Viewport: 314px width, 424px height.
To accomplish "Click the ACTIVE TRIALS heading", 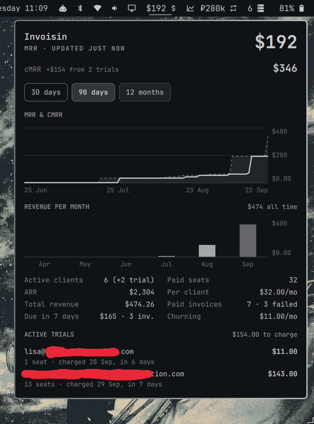I will click(x=49, y=334).
